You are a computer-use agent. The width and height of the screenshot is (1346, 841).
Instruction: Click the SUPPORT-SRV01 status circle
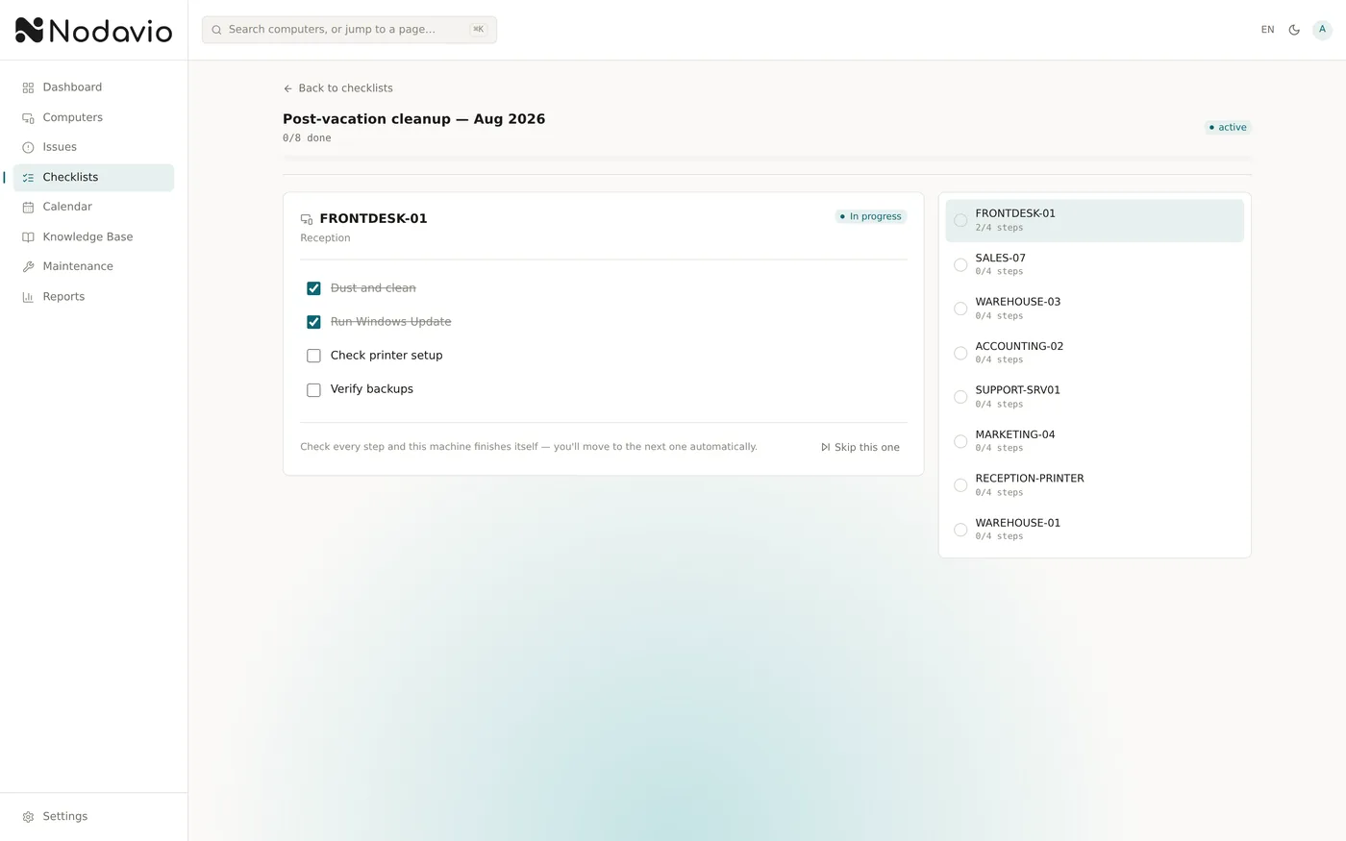(960, 397)
